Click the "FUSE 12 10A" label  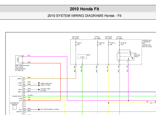click(x=112, y=44)
